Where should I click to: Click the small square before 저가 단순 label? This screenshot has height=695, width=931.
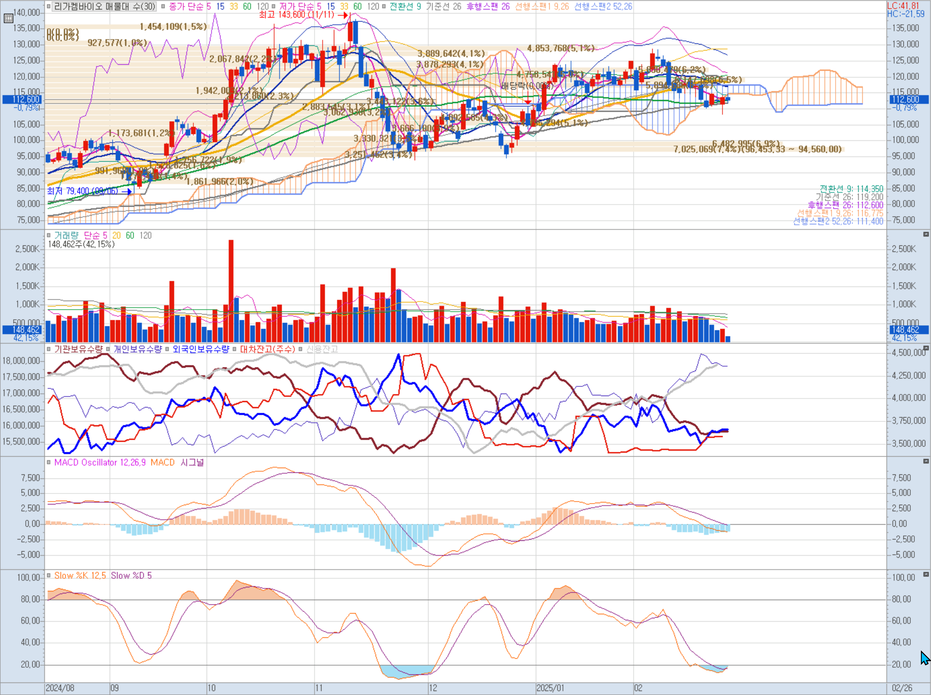pos(274,7)
